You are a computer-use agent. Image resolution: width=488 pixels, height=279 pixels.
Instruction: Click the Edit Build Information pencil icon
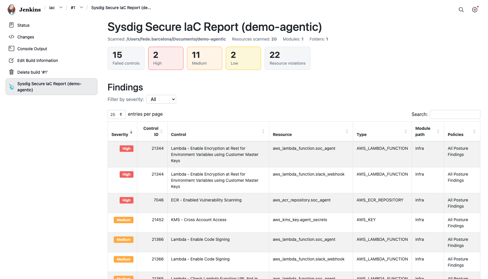click(x=11, y=60)
